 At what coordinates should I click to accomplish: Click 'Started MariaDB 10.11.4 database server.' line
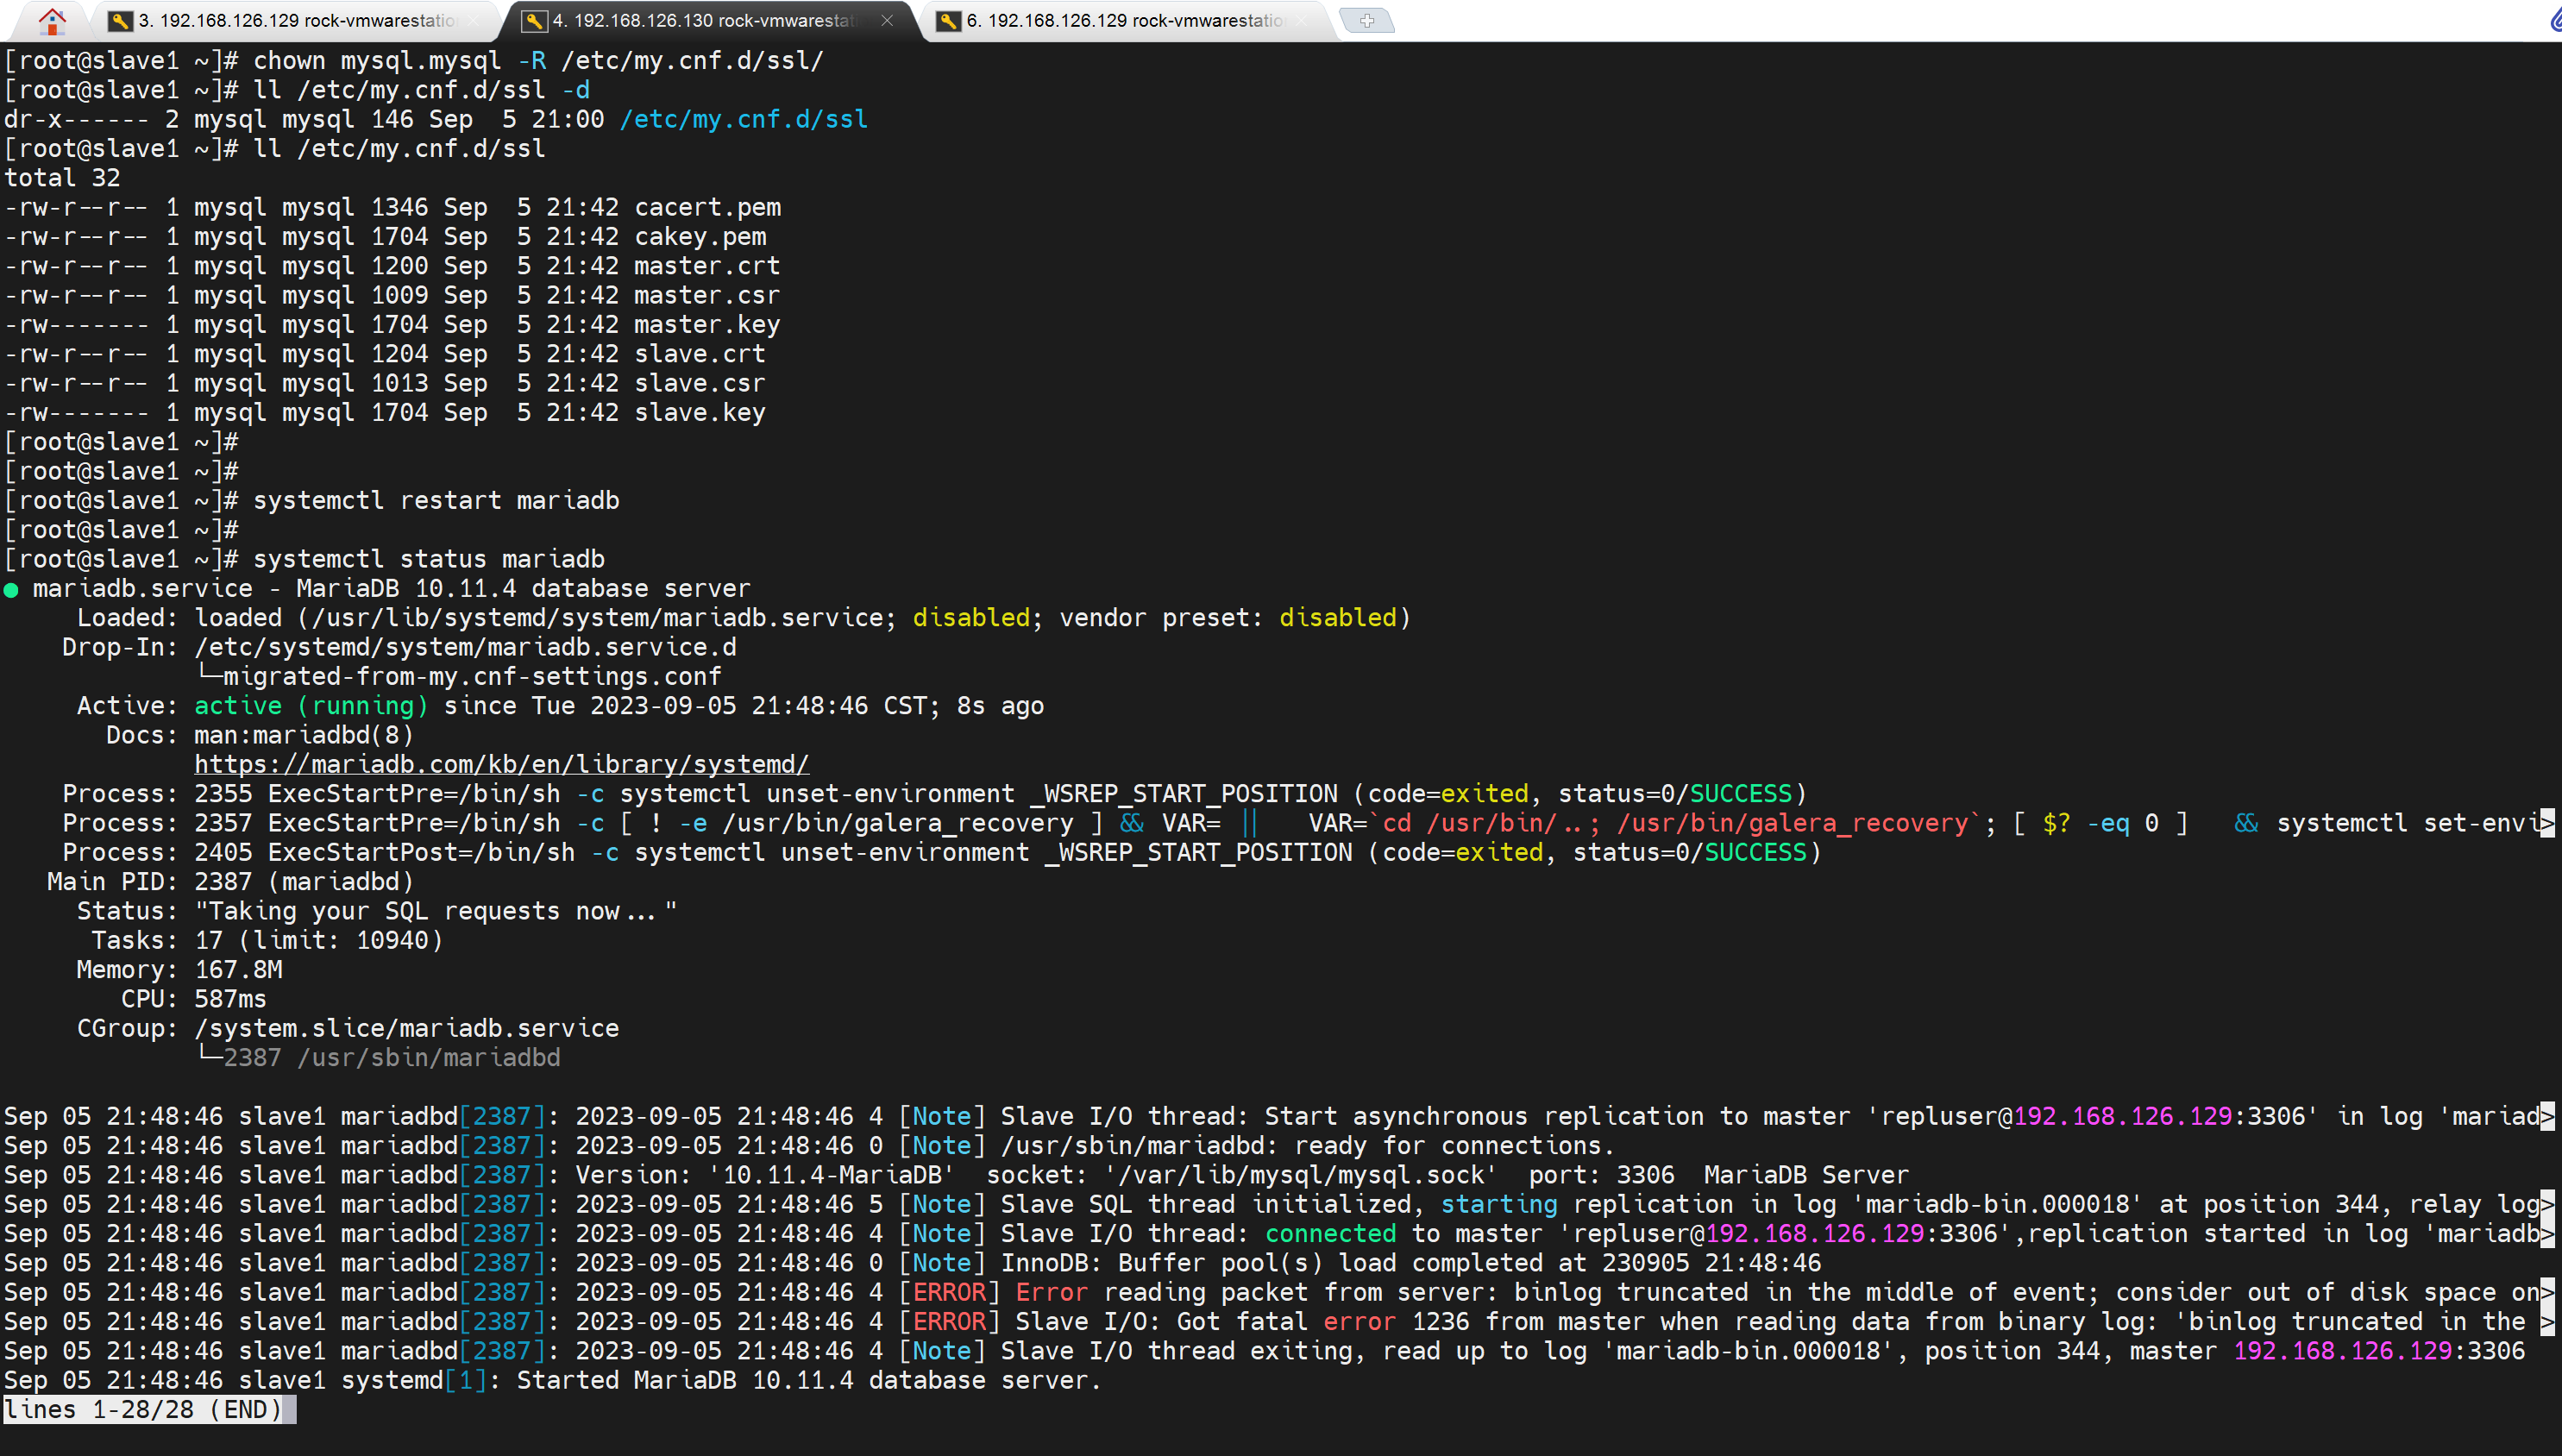808,1381
